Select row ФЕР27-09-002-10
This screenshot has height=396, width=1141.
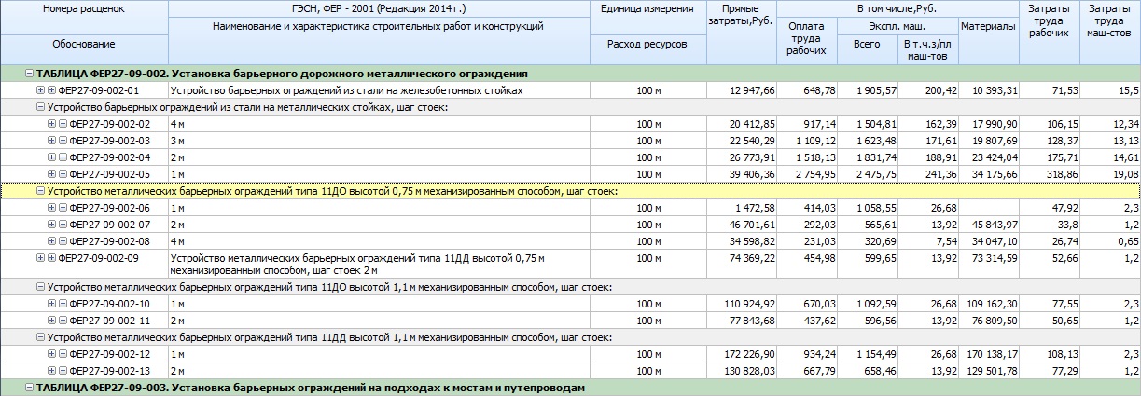(x=570, y=304)
